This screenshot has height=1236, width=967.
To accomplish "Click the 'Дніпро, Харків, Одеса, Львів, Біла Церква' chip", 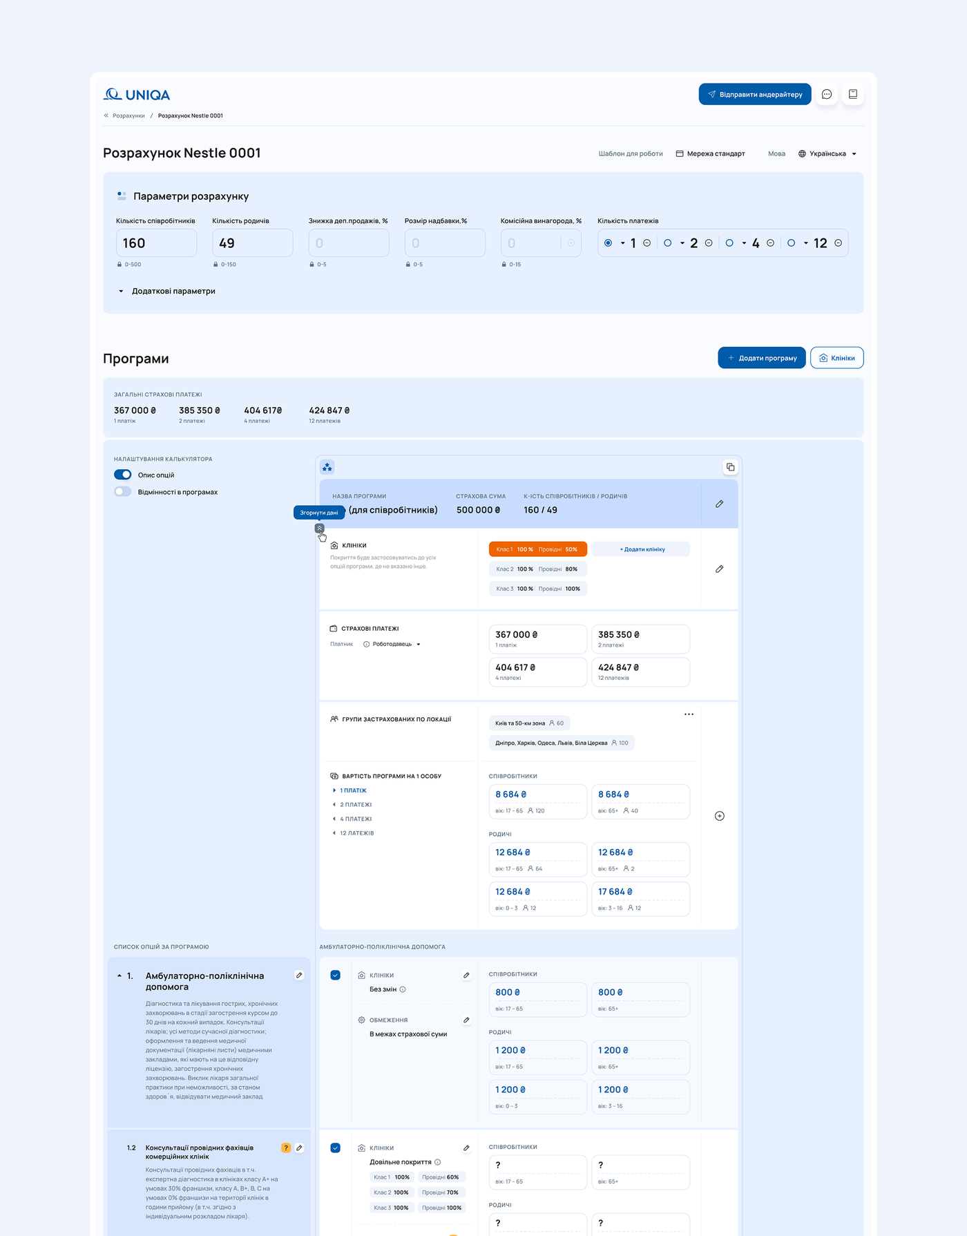I will point(562,743).
